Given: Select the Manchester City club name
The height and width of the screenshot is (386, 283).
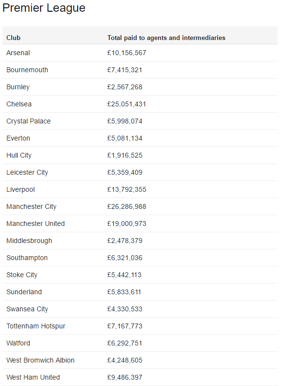Looking at the screenshot, I should 31,207.
